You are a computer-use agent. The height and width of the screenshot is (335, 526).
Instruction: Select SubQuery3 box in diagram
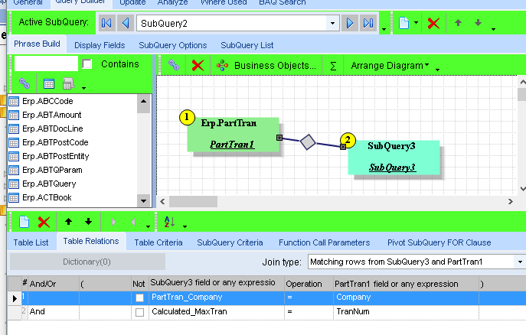click(x=394, y=158)
